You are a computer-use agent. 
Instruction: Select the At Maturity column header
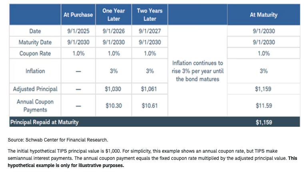(263, 15)
